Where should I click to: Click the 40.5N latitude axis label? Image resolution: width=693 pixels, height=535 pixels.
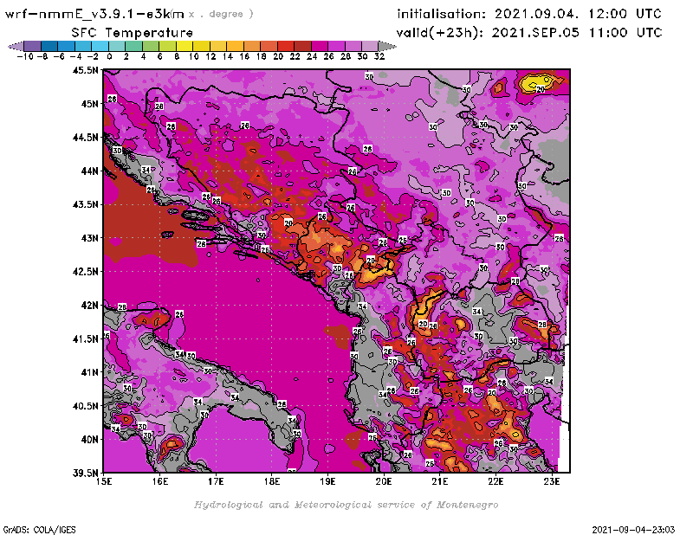(85, 405)
